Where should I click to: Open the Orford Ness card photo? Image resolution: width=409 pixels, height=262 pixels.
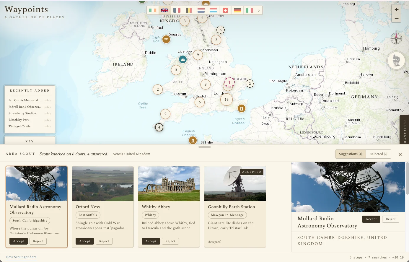click(103, 184)
